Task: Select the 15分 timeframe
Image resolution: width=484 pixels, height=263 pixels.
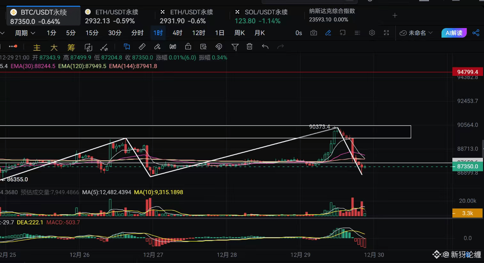Action: coord(92,33)
